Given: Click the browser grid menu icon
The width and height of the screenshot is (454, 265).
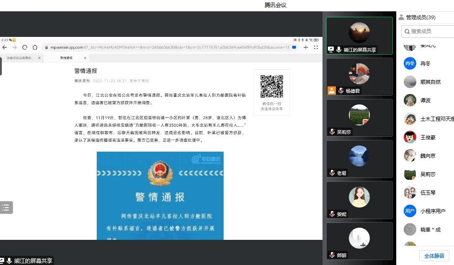Looking at the screenshot, I should (316, 47).
